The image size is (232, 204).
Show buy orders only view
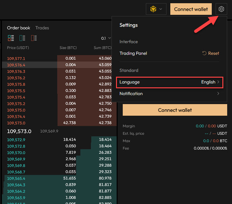22,38
